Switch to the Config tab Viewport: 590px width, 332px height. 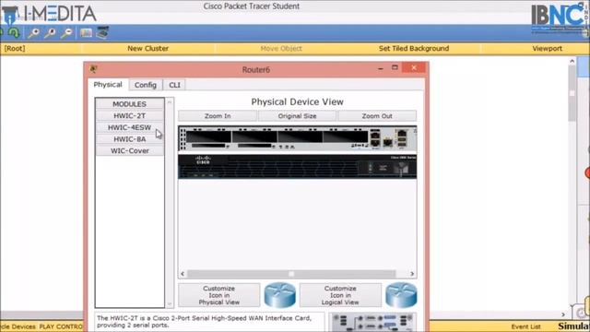(146, 85)
